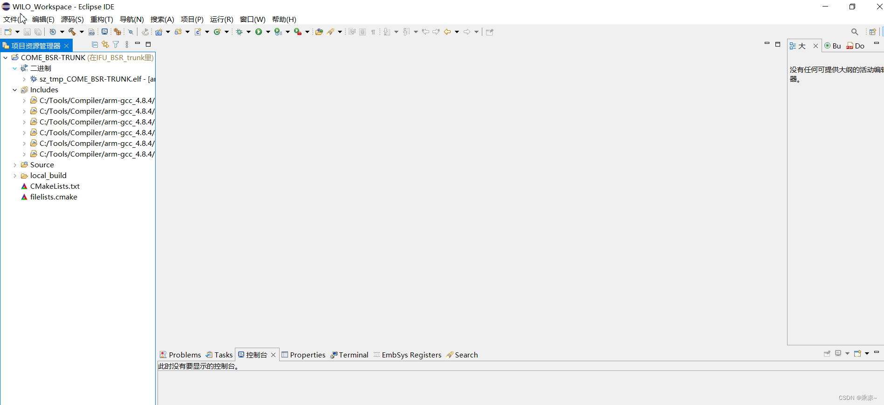Click the binary 010 file icon in the toolbar

(92, 32)
